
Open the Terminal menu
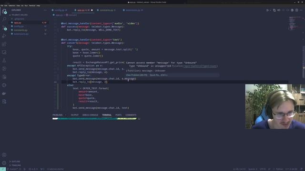click(x=32, y=6)
